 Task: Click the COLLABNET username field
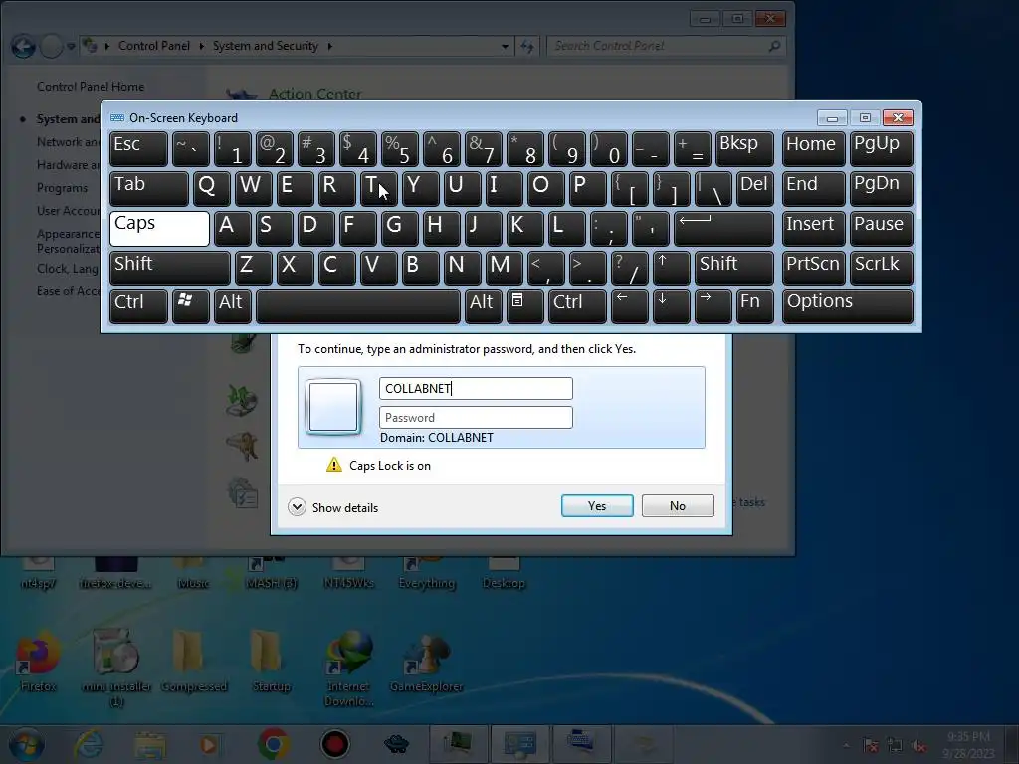(476, 389)
